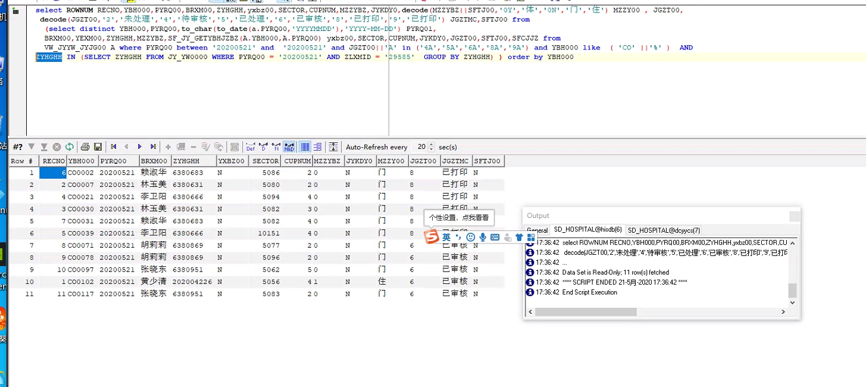The image size is (866, 387).
Task: Click the filter funnel icon in grid toolbar
Action: click(32, 147)
